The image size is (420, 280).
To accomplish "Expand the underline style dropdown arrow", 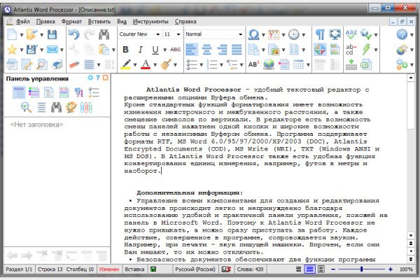I will click(164, 50).
